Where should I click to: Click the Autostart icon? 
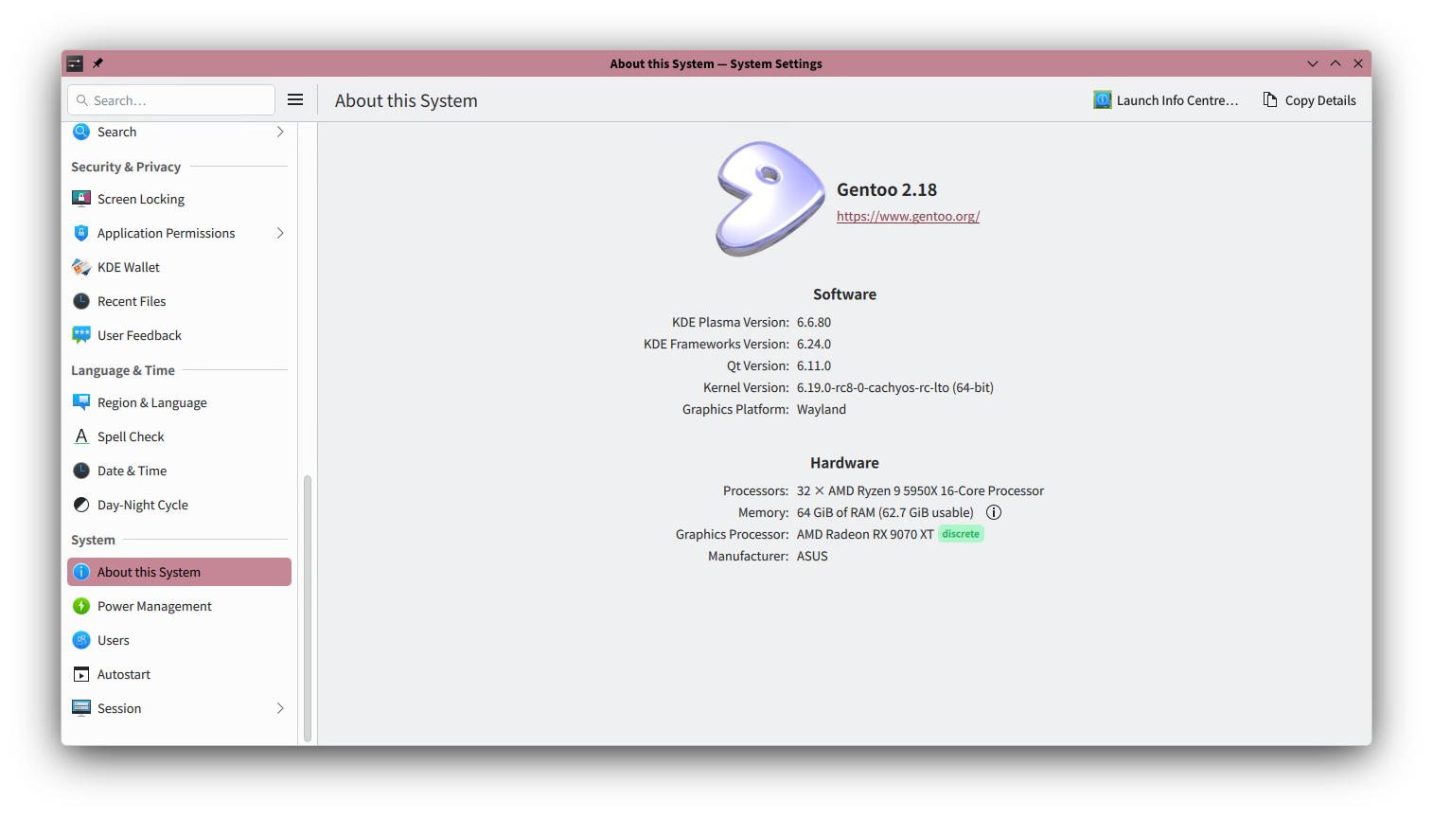(x=81, y=674)
